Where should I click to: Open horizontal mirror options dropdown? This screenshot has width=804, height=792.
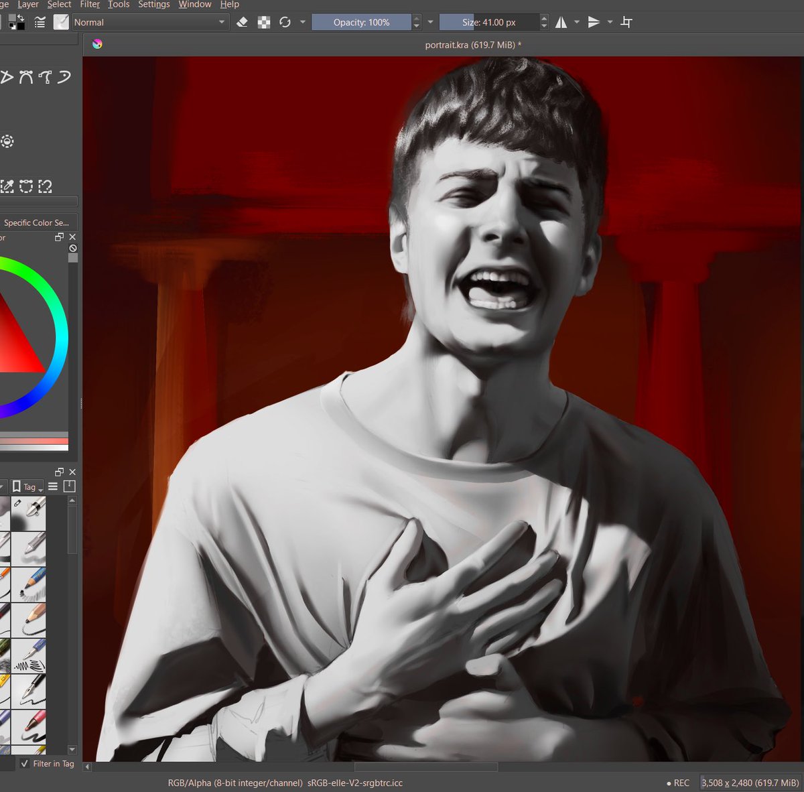pos(577,22)
